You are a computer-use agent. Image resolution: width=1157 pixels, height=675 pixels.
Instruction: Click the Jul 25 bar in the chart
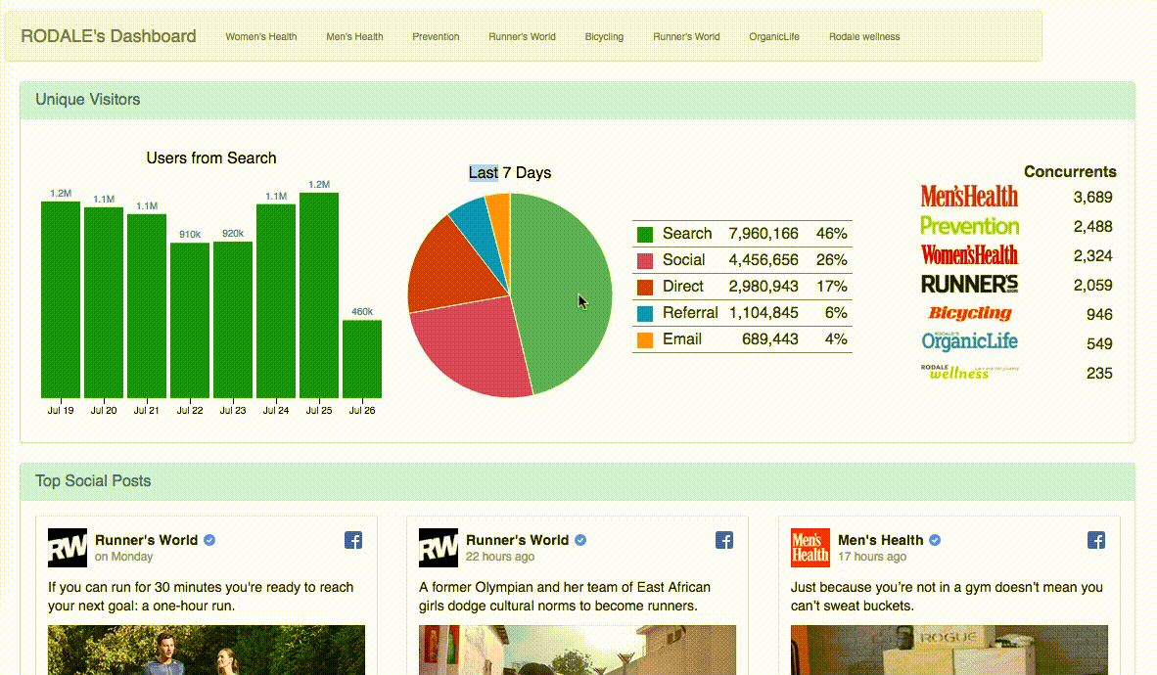click(x=319, y=295)
